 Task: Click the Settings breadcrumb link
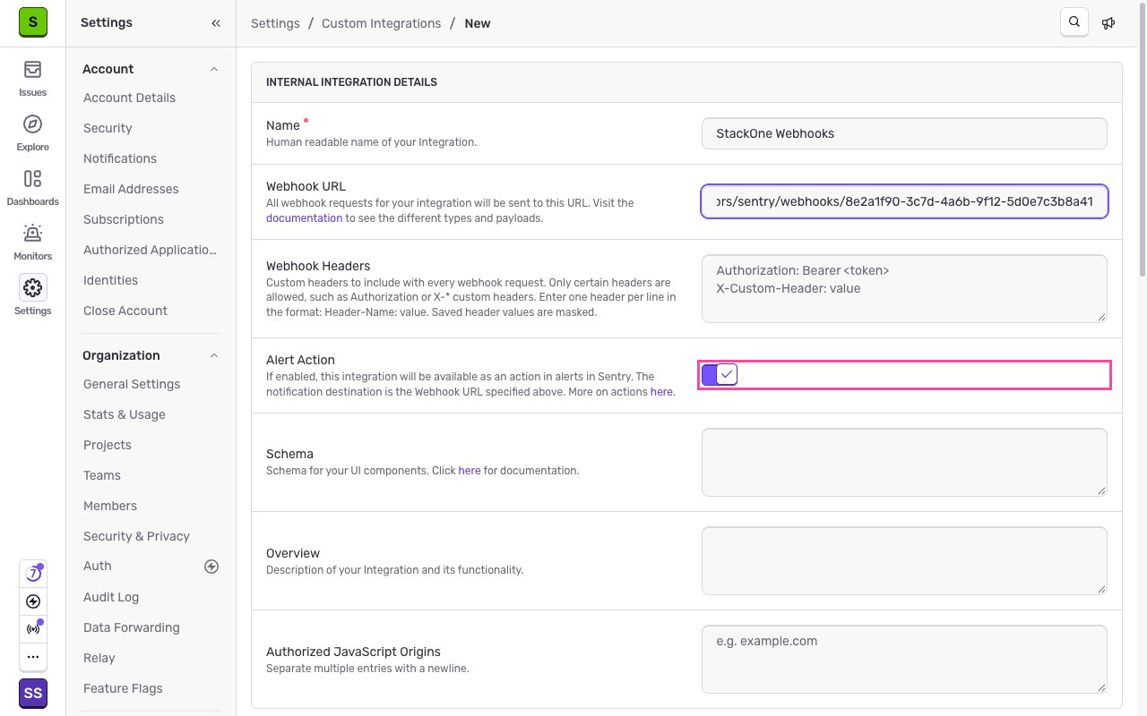click(x=275, y=23)
